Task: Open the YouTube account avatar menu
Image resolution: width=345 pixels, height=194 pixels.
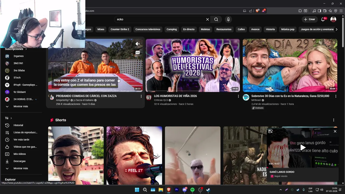Action: point(333,19)
